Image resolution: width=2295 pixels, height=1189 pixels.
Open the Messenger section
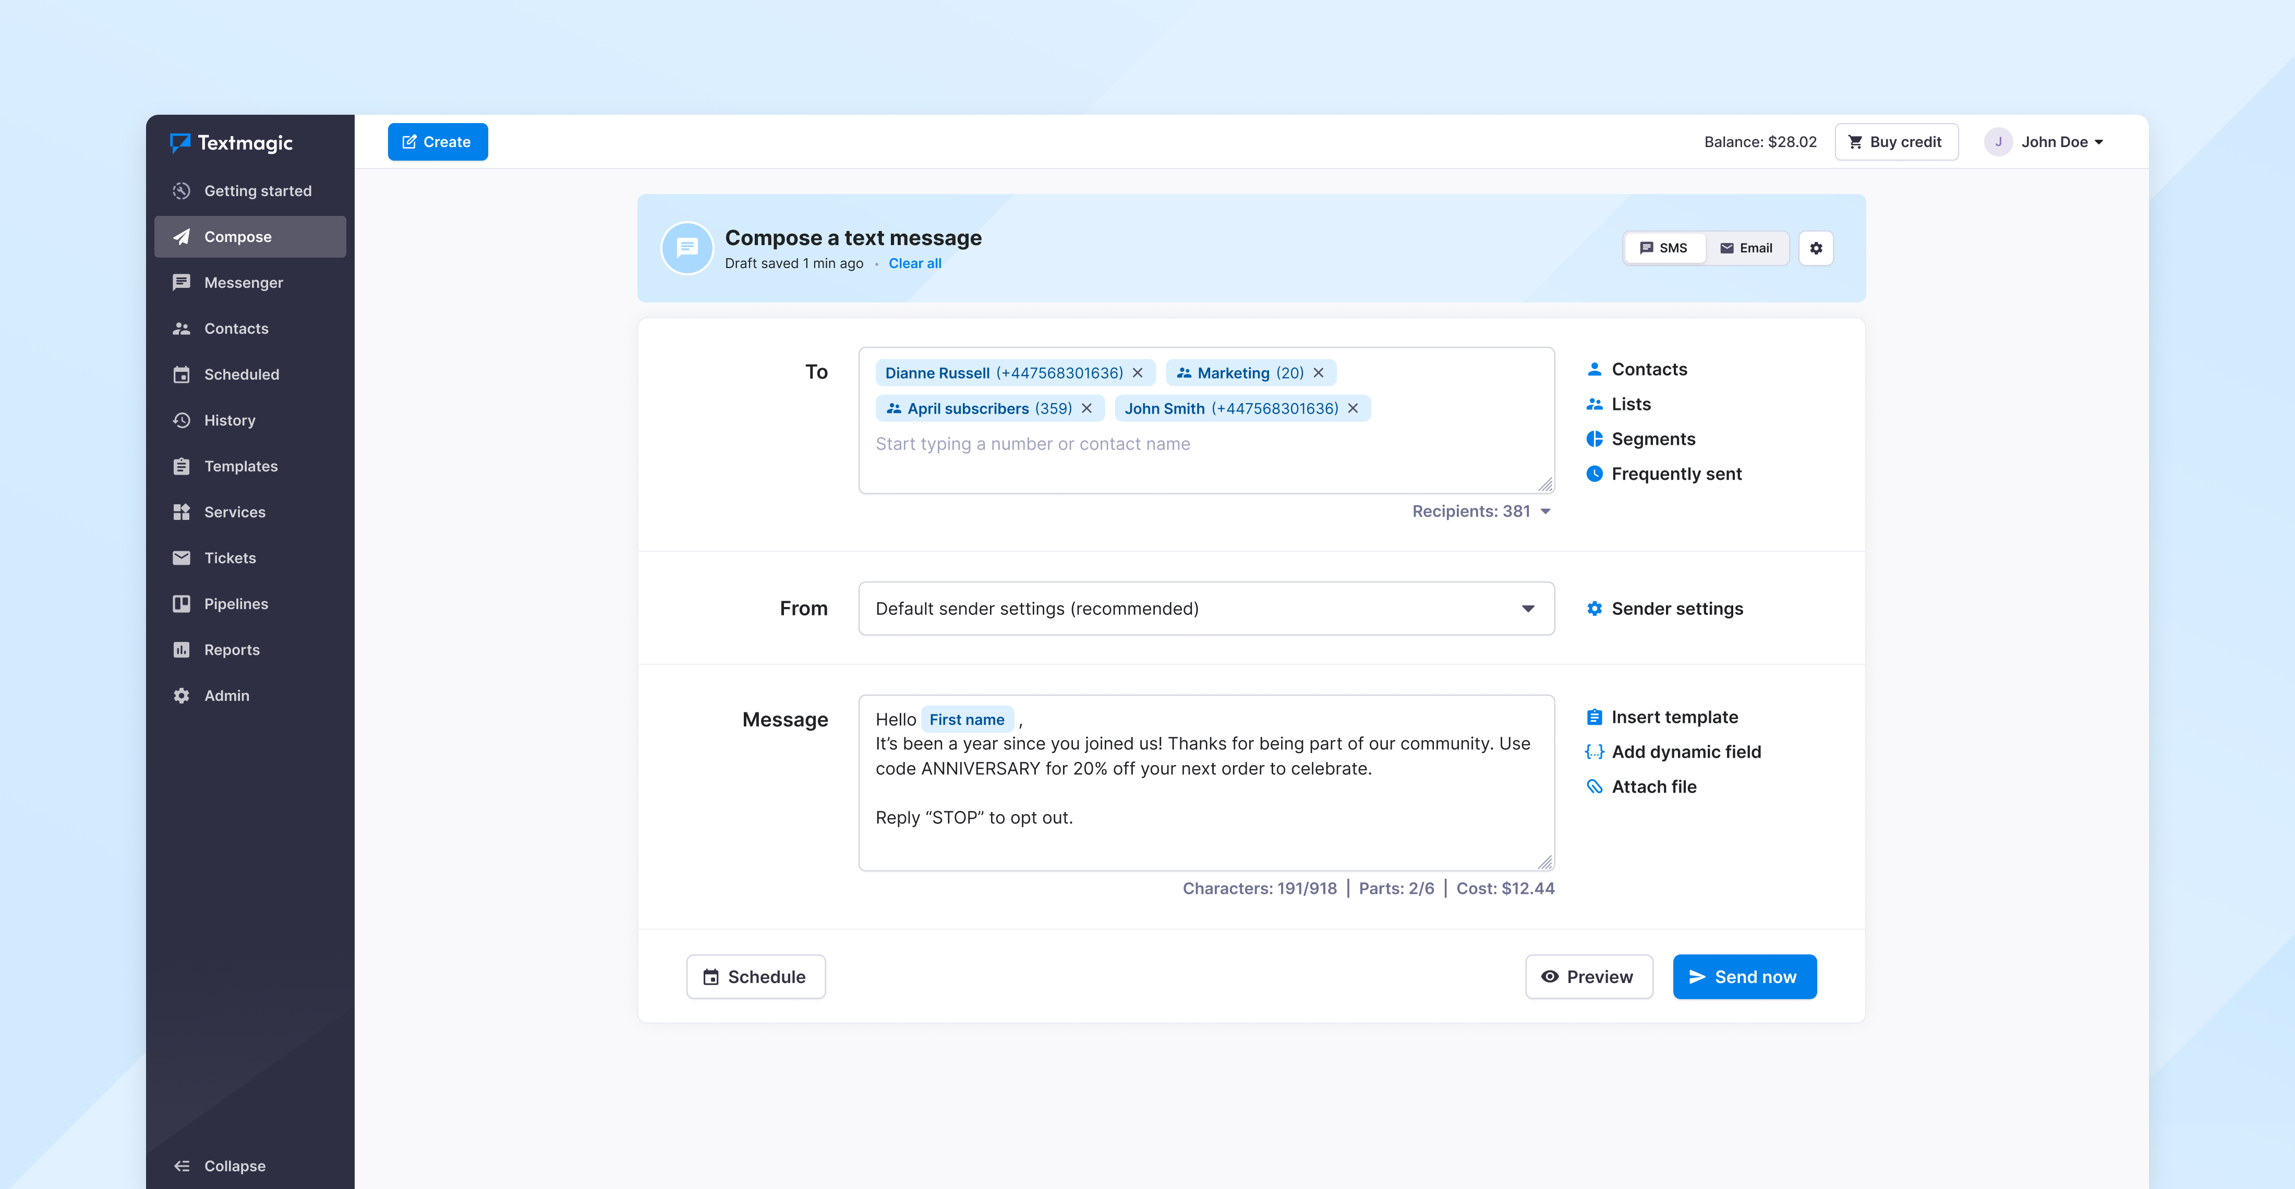coord(243,282)
